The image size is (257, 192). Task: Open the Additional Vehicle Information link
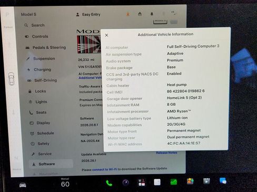coord(90,78)
